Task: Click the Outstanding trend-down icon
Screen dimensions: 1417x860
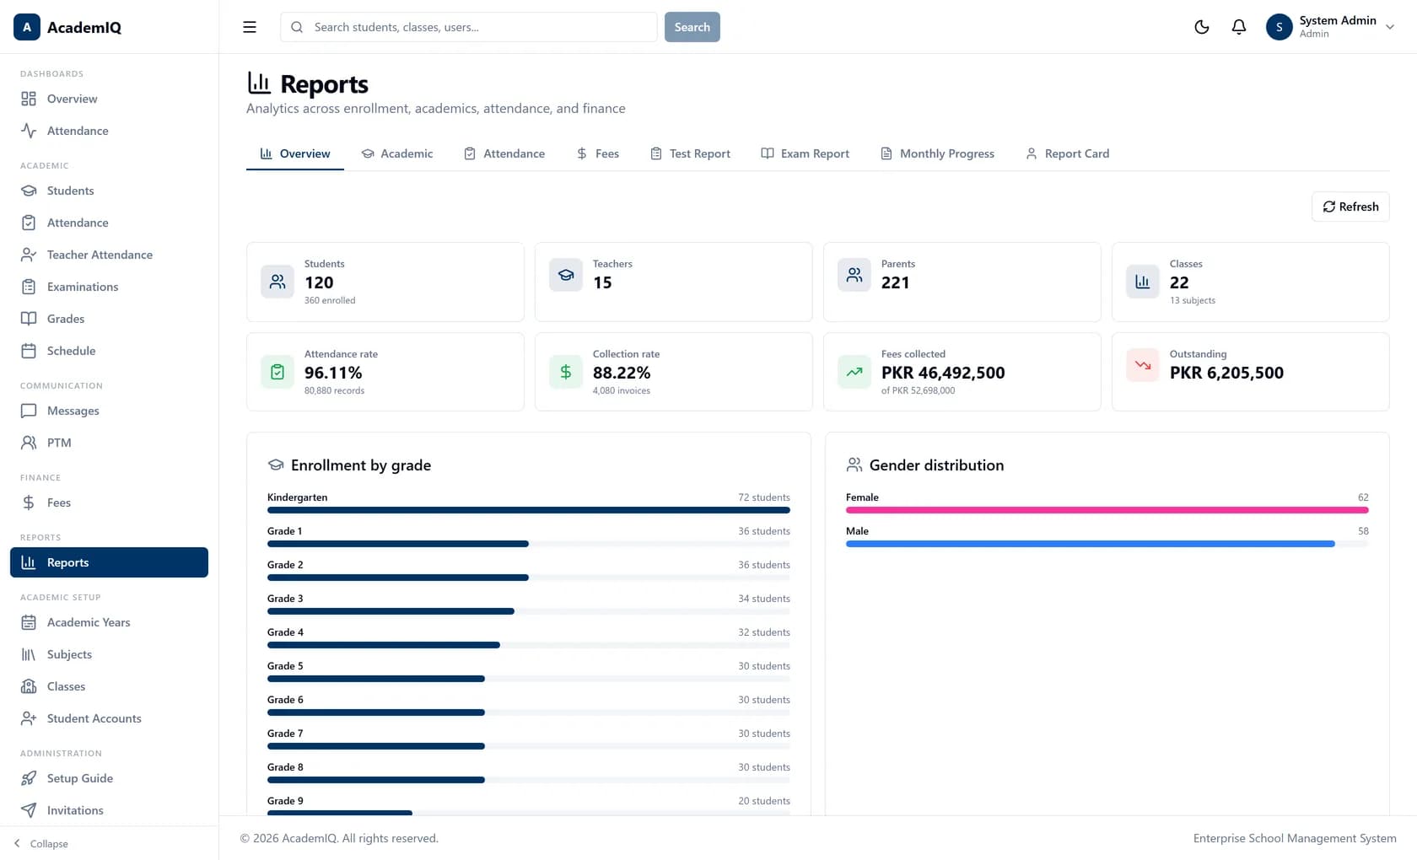Action: [x=1143, y=365]
